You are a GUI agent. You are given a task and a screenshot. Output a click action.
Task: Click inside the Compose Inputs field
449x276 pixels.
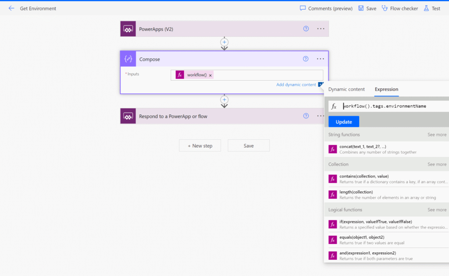[247, 75]
